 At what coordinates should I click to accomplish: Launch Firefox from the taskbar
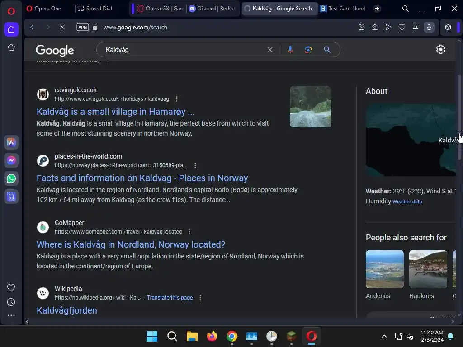(x=212, y=336)
